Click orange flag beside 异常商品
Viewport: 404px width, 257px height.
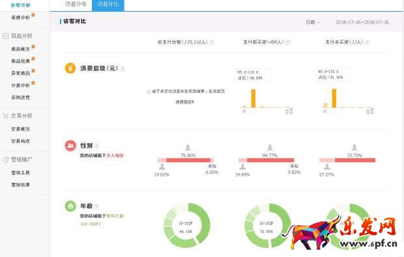[x=33, y=72]
